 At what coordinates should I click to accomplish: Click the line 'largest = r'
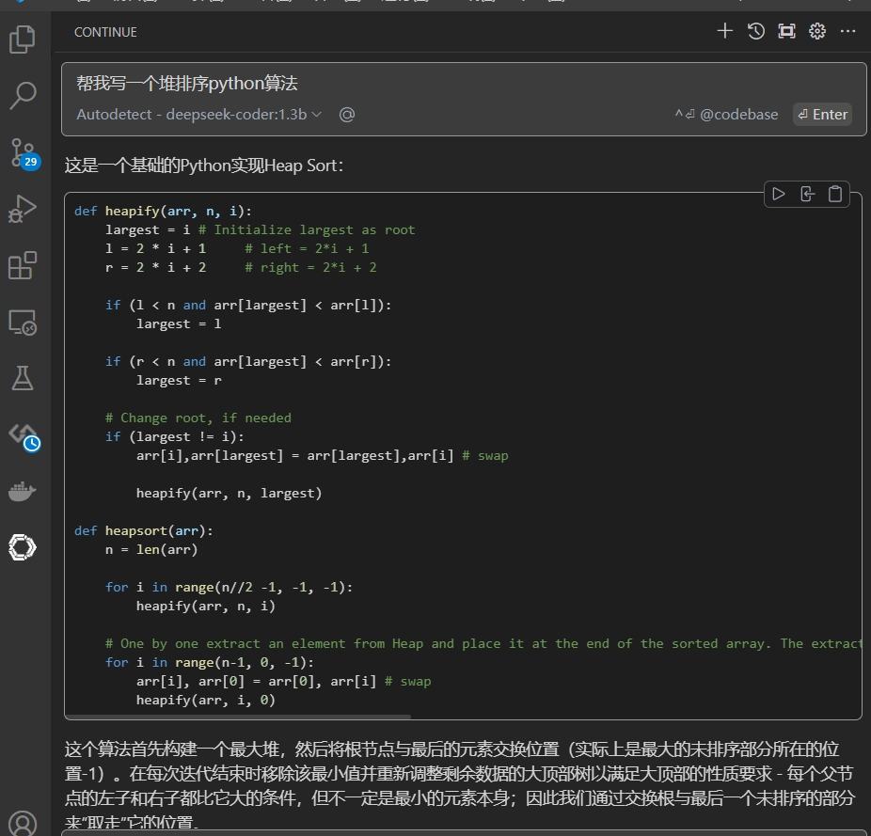(x=179, y=381)
